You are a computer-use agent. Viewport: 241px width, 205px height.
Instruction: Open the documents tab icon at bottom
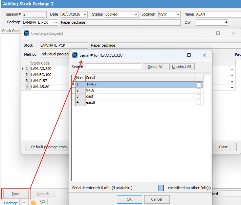(34, 202)
